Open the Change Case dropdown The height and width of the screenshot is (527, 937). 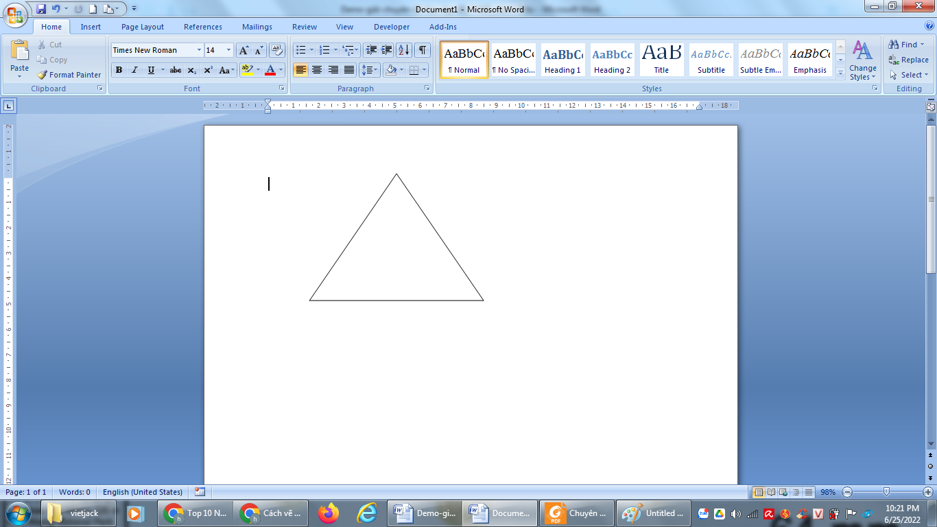[x=226, y=70]
